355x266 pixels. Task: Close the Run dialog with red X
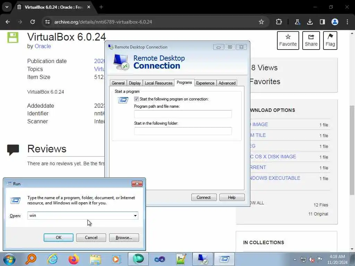[137, 184]
